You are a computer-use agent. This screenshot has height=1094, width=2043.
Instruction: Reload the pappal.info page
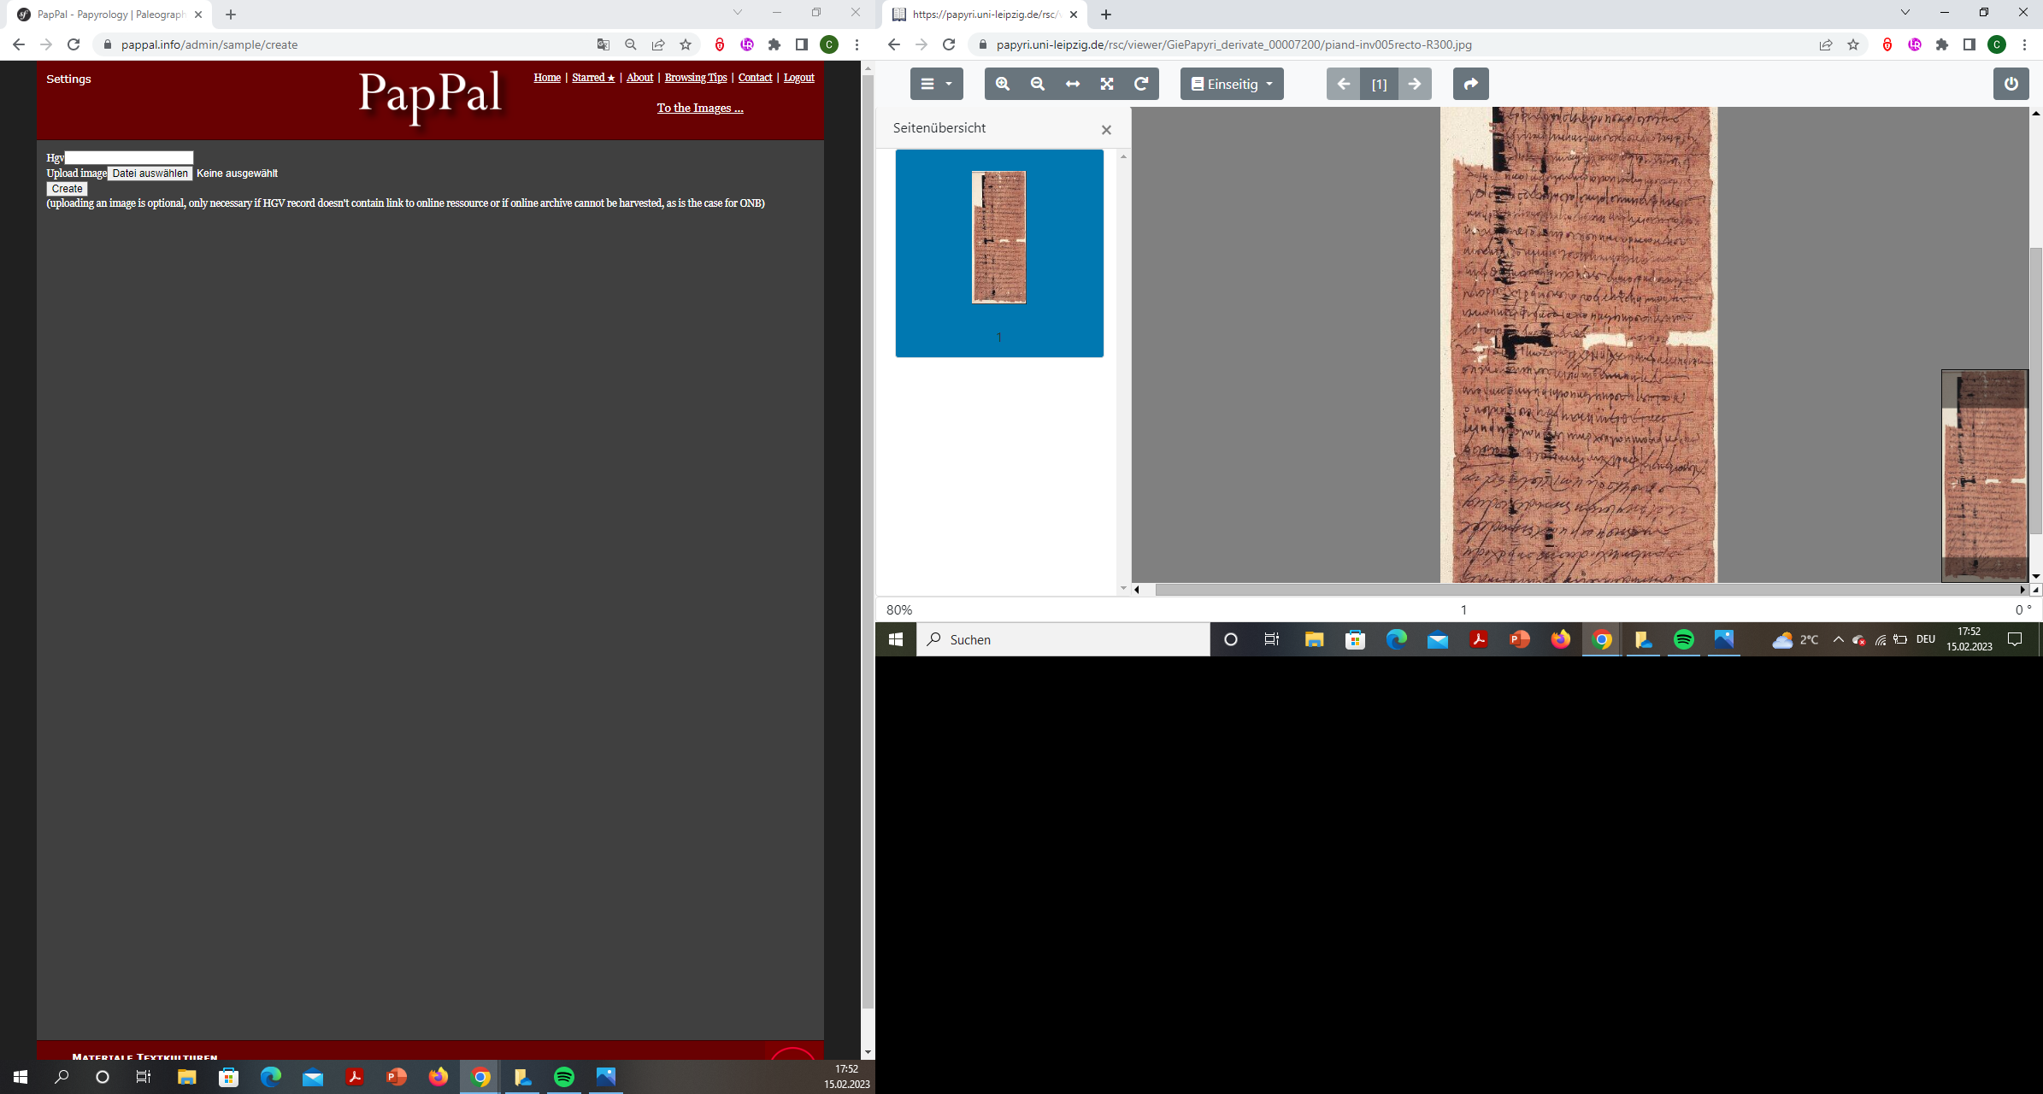click(74, 44)
